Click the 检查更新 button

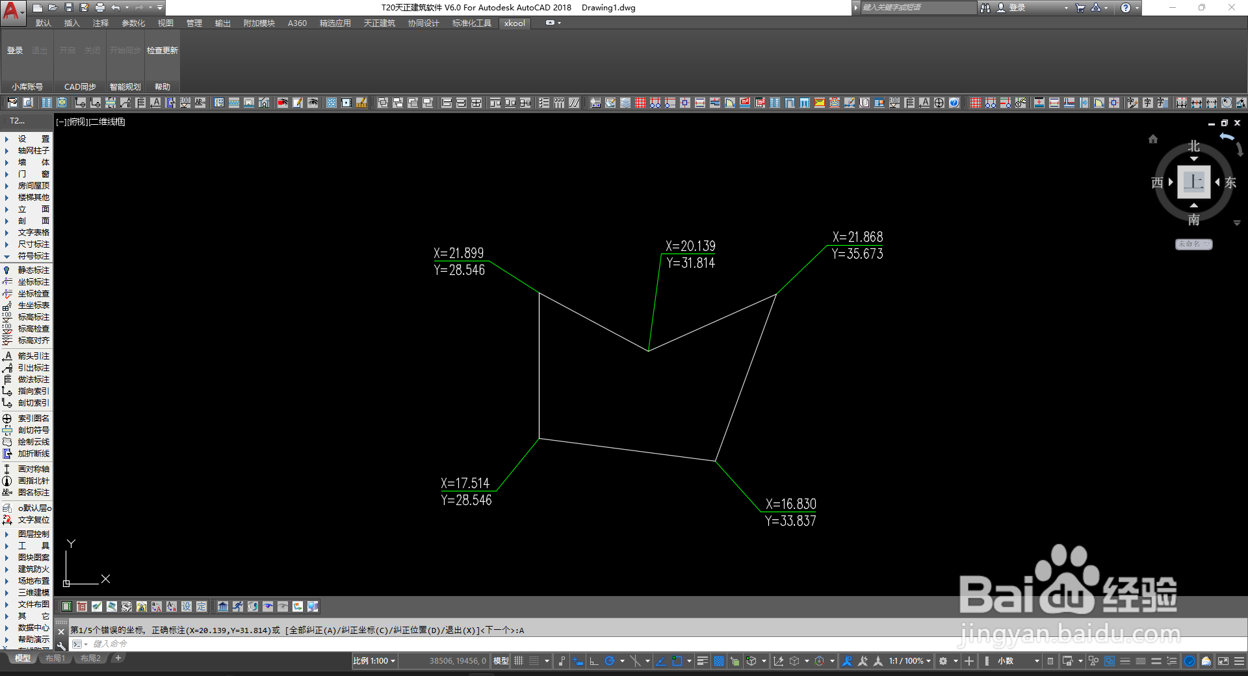[162, 51]
